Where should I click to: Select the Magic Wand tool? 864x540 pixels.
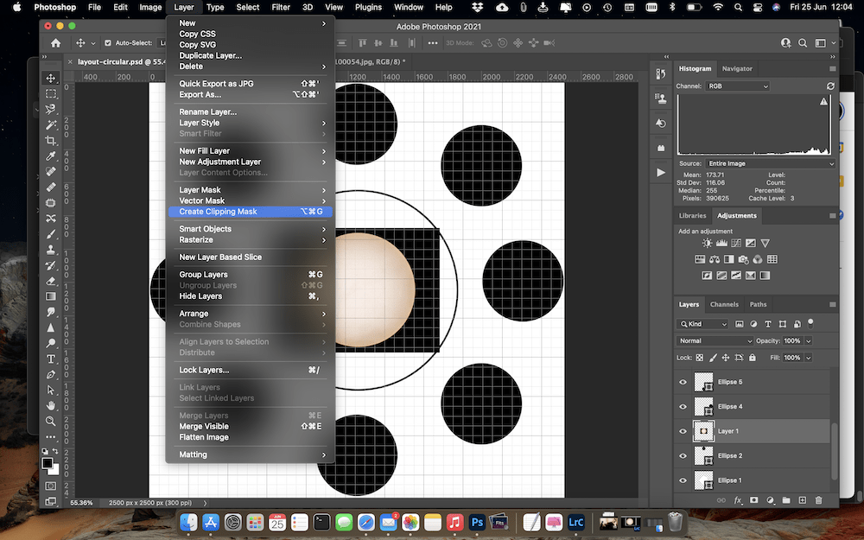[51, 125]
